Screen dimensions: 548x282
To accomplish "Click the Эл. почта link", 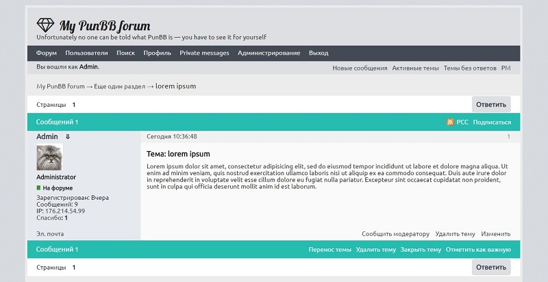I will 50,234.
